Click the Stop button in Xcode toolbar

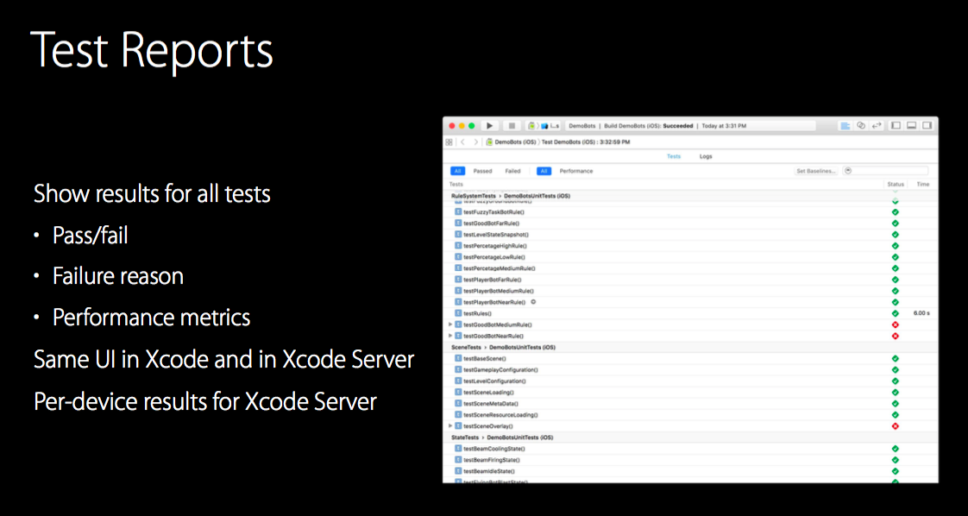pos(512,126)
